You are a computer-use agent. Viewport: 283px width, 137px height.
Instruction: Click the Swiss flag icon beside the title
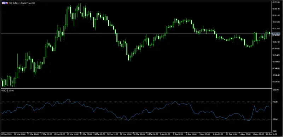click(7, 3)
